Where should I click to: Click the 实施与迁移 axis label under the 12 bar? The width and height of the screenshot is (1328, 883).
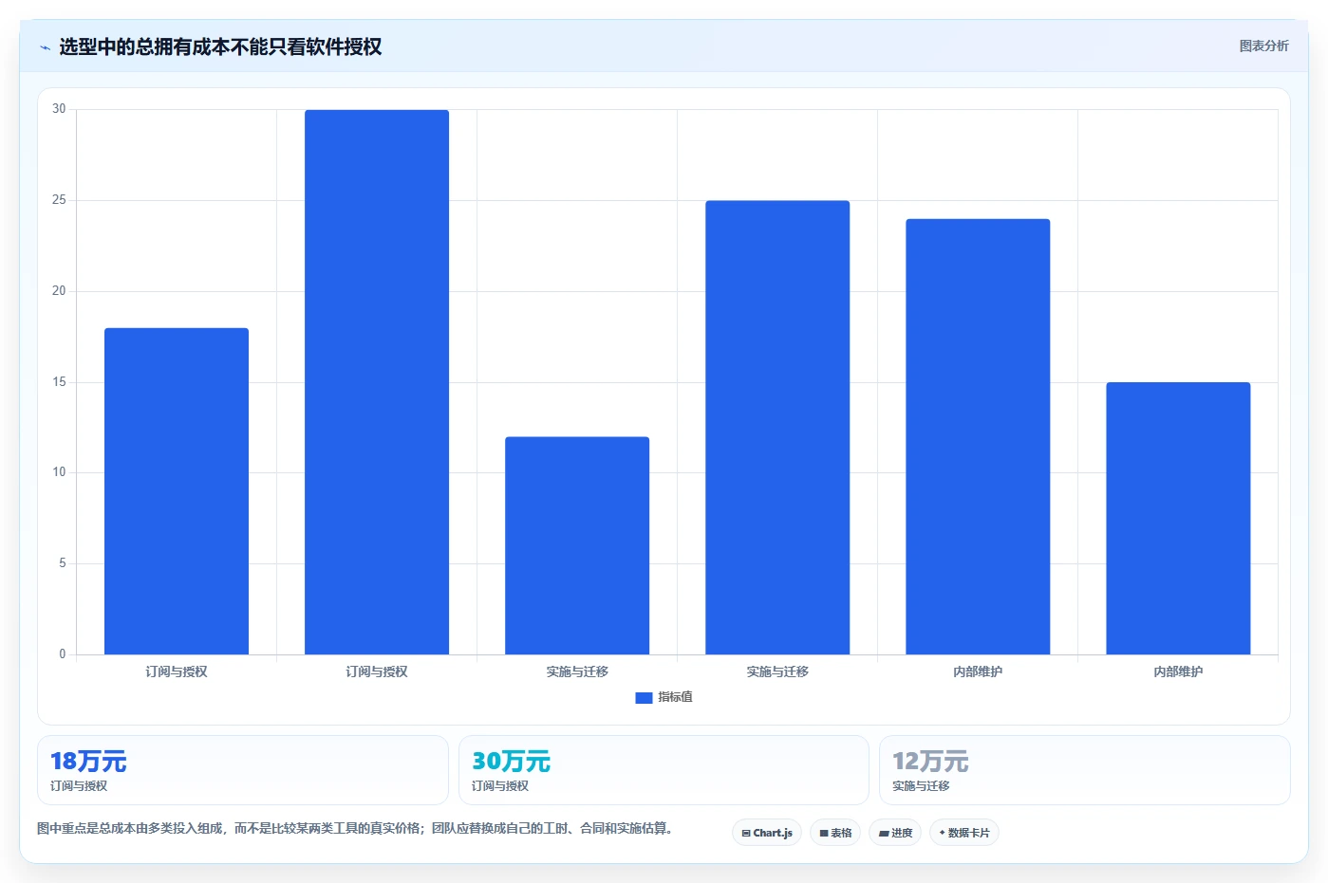click(577, 671)
